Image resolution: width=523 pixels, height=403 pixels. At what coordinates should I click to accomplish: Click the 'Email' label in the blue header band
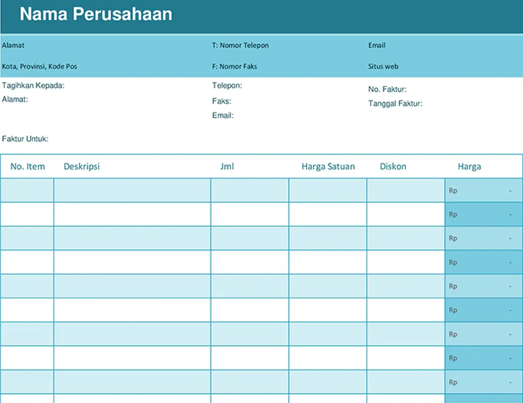(x=376, y=45)
